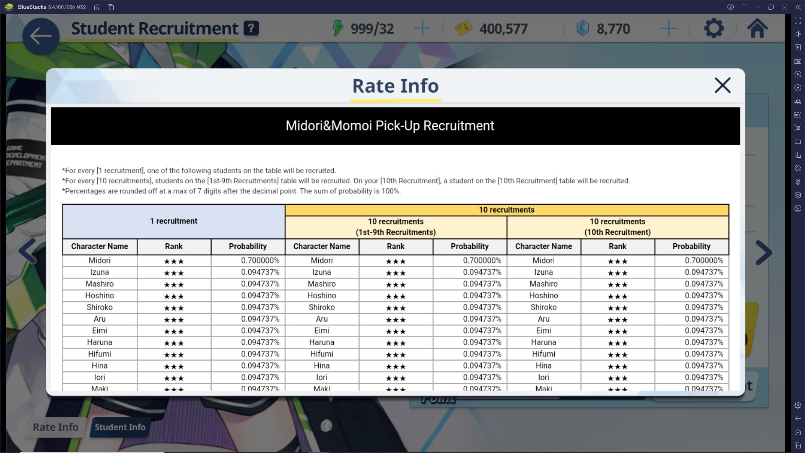805x453 pixels.
Task: Click Shiroko in the 10th Recruitment column
Action: (543, 307)
